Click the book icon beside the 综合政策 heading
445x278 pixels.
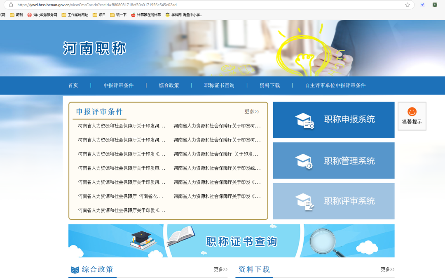75,269
